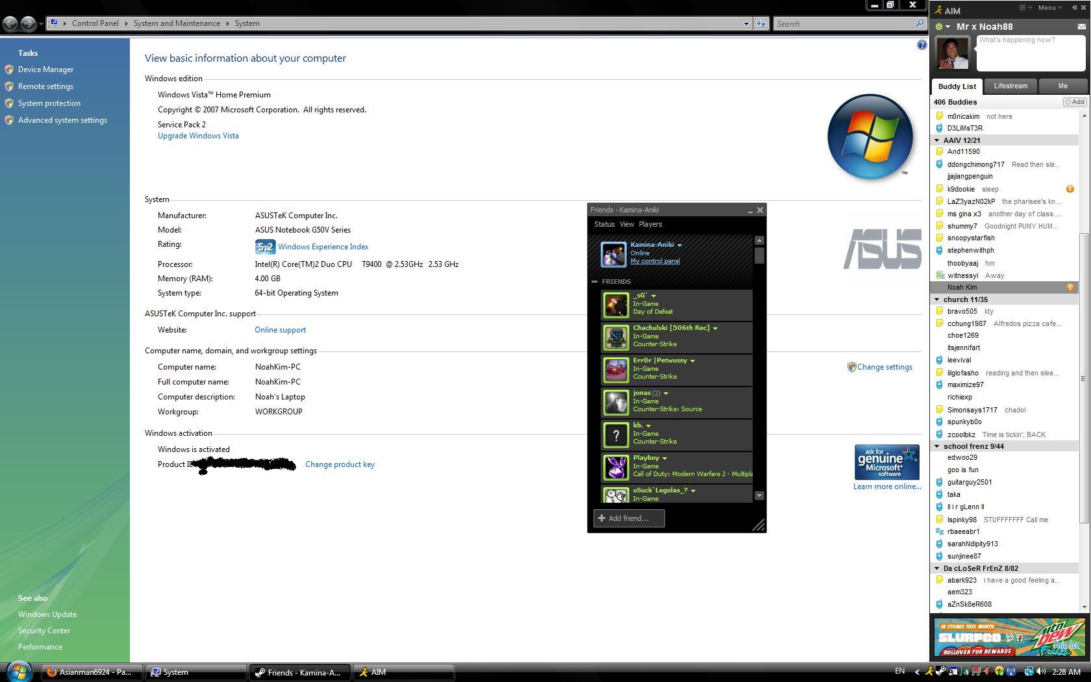Image resolution: width=1091 pixels, height=682 pixels.
Task: Collapse the school frenz 9/44 buddy group
Action: 937,446
